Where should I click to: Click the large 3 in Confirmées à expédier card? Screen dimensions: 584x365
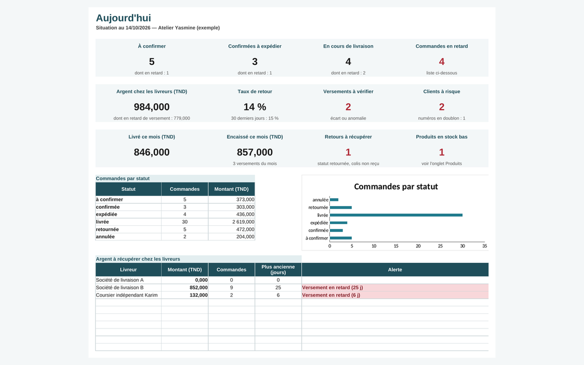(255, 61)
